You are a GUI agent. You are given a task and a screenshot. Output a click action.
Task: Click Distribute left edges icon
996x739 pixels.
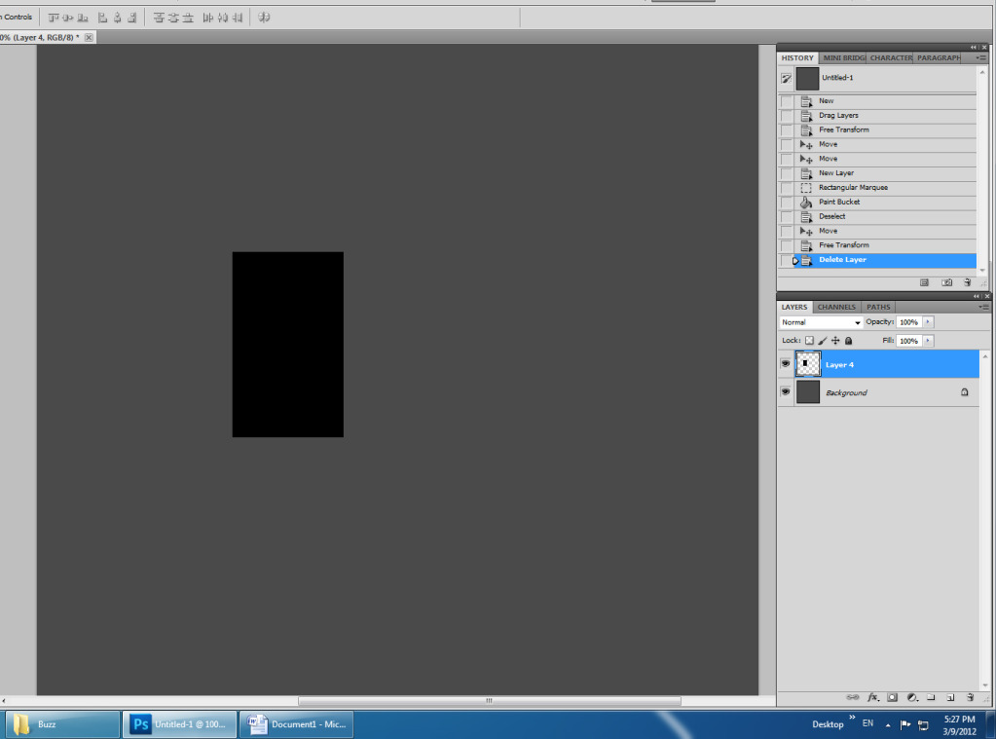207,18
